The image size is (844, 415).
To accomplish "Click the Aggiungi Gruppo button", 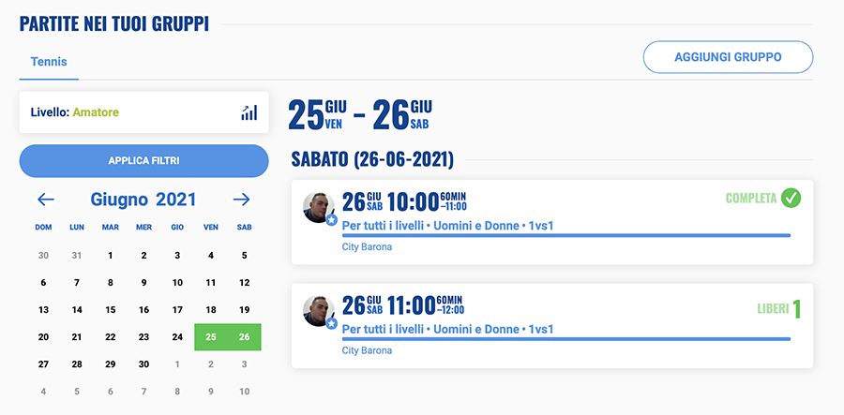I will click(x=728, y=57).
